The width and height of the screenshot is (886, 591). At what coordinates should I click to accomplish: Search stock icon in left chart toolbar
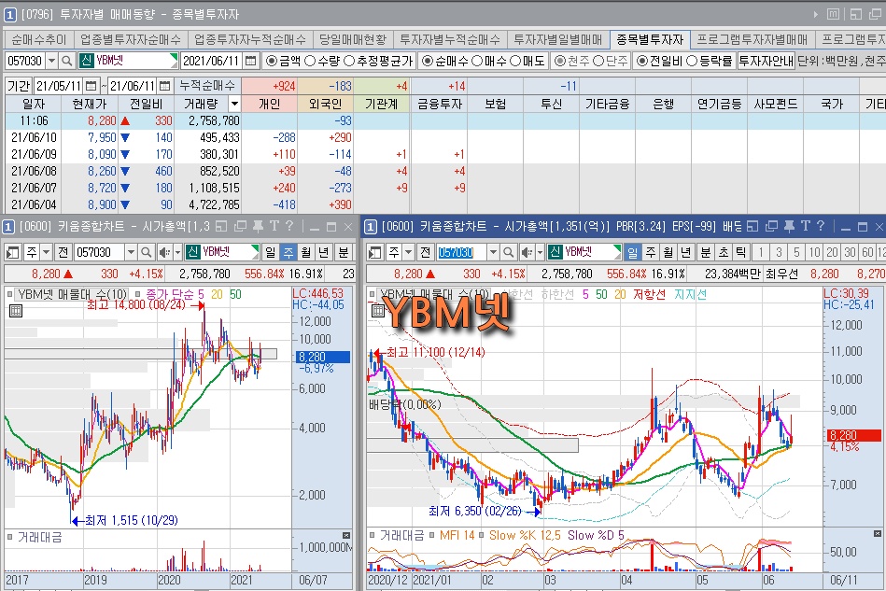click(146, 252)
